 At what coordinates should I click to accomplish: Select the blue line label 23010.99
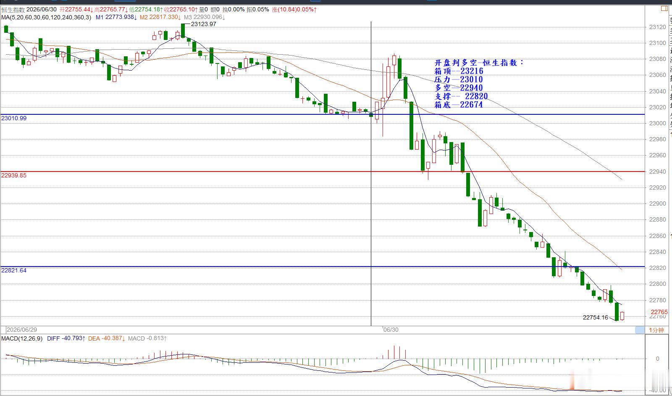click(14, 118)
